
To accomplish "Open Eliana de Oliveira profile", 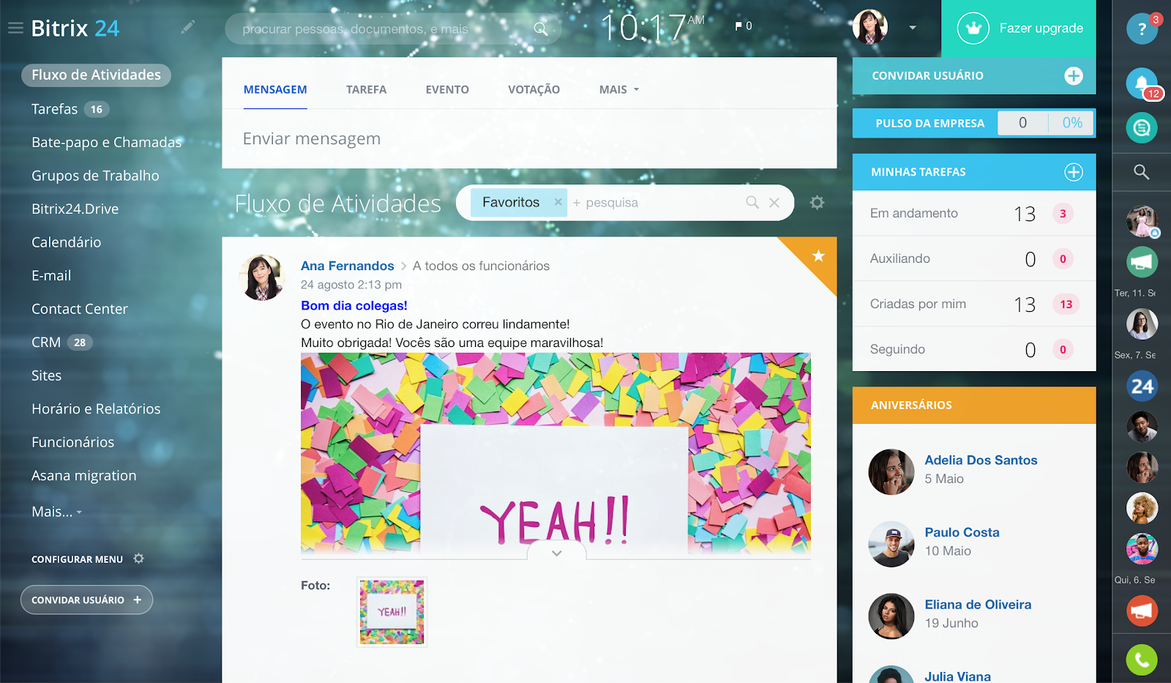I will click(978, 605).
